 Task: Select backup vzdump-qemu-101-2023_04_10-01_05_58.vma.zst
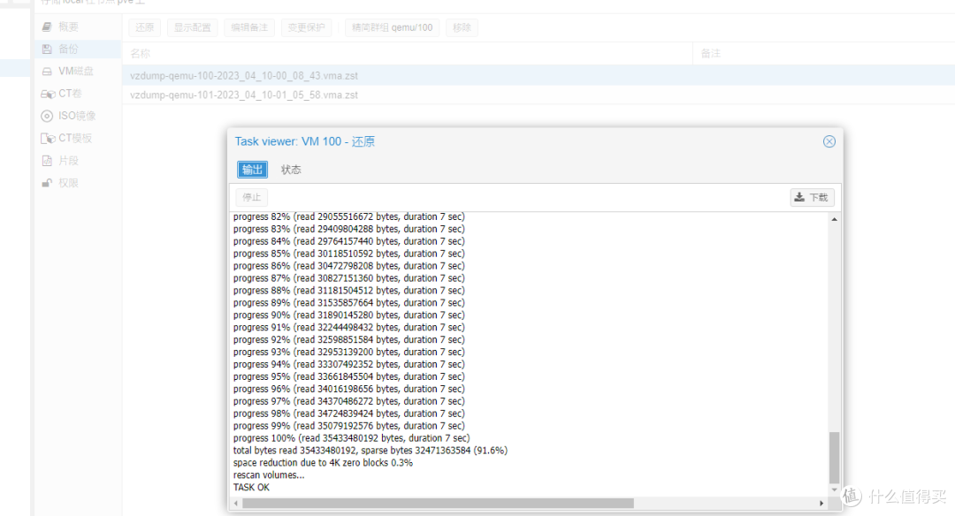coord(244,95)
